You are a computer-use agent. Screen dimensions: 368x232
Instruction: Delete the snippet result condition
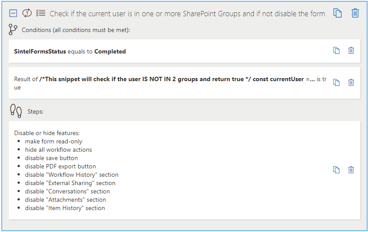pos(351,82)
